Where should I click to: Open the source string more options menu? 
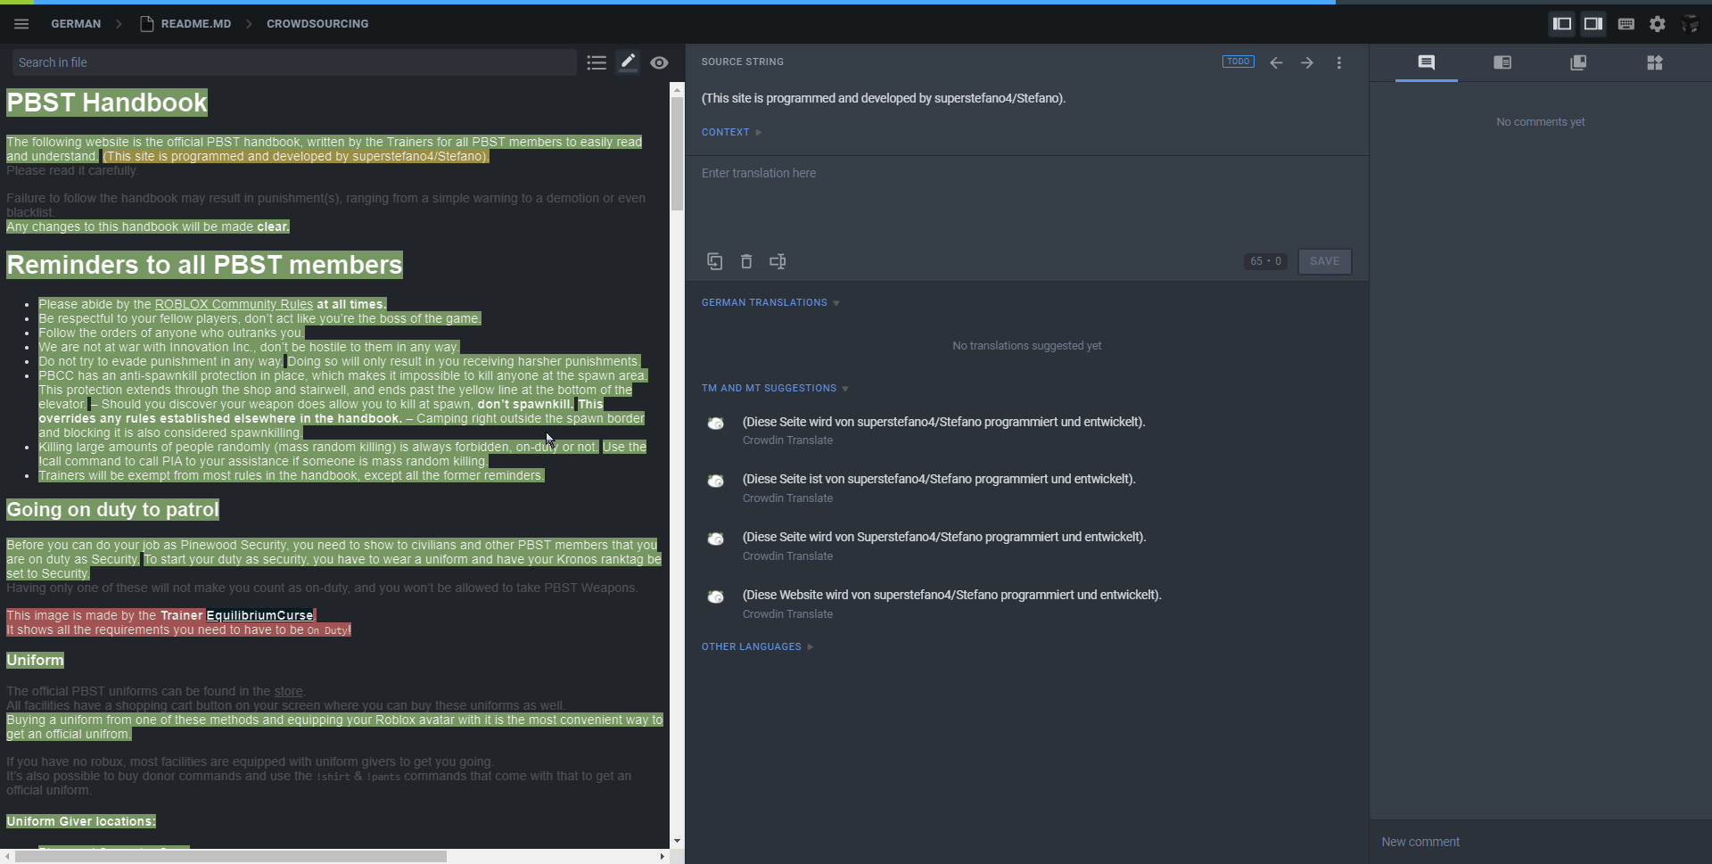pyautogui.click(x=1339, y=62)
